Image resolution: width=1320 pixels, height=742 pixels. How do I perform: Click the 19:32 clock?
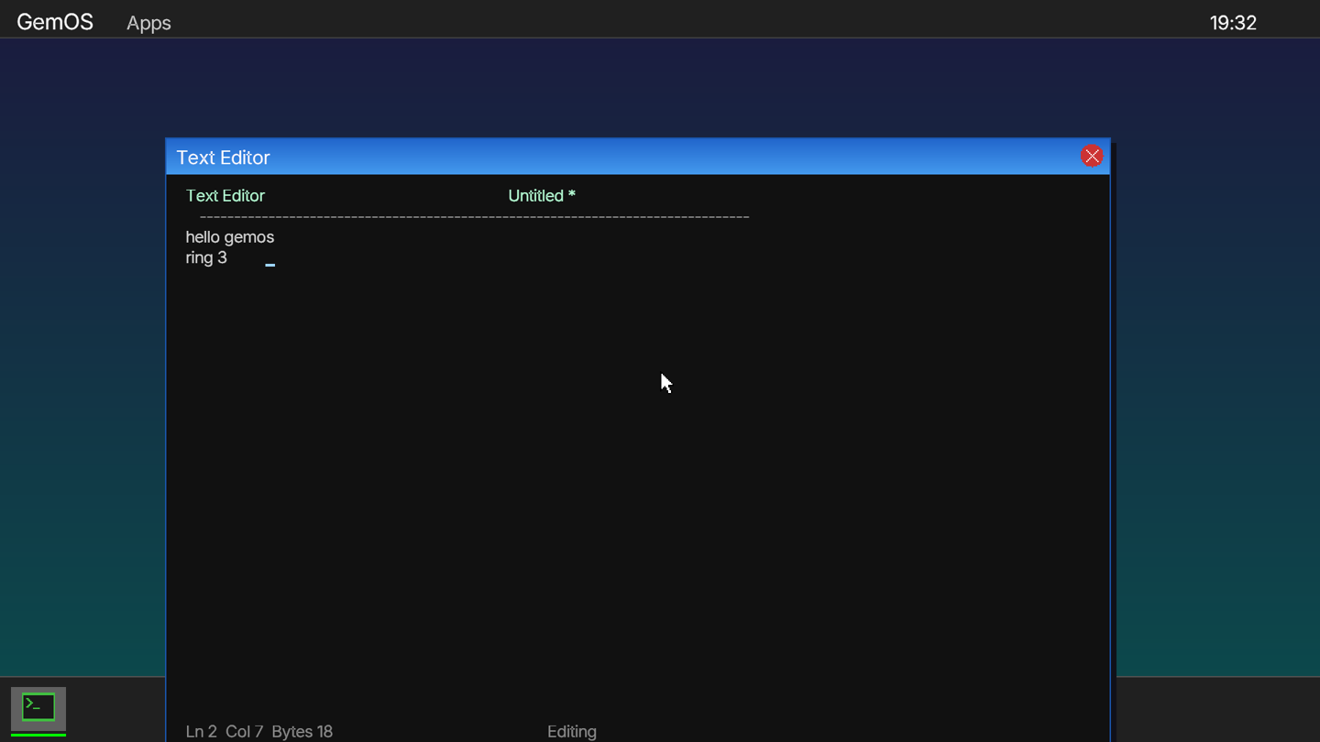1232,23
